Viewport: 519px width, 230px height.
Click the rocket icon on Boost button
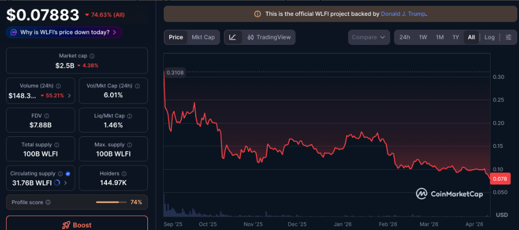pos(66,226)
